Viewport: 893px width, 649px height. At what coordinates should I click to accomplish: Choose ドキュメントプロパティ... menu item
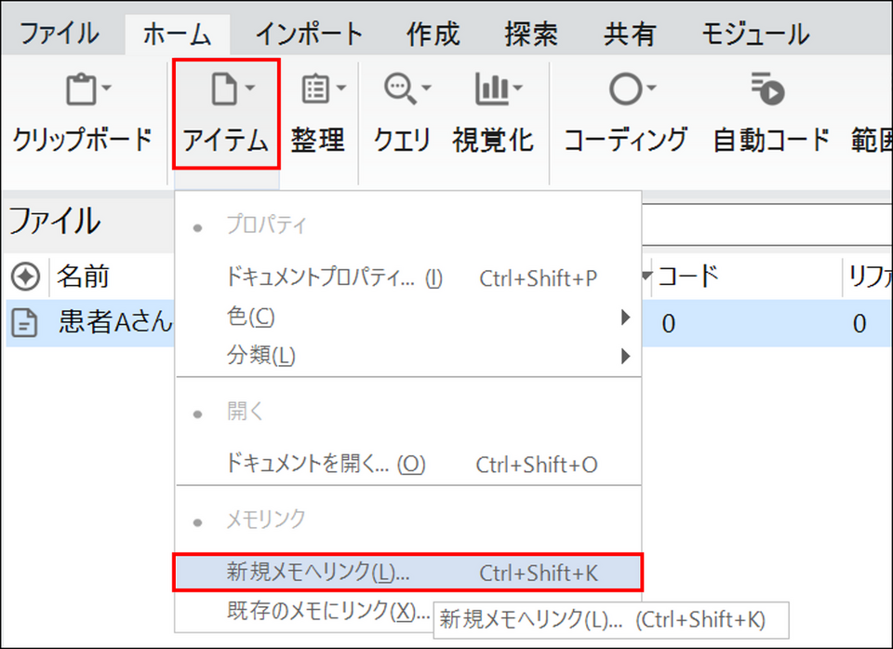point(335,278)
